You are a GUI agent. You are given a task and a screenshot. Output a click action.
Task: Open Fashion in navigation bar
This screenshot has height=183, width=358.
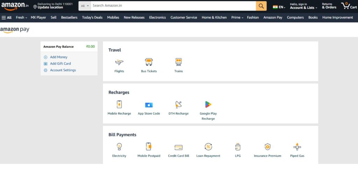(x=253, y=17)
